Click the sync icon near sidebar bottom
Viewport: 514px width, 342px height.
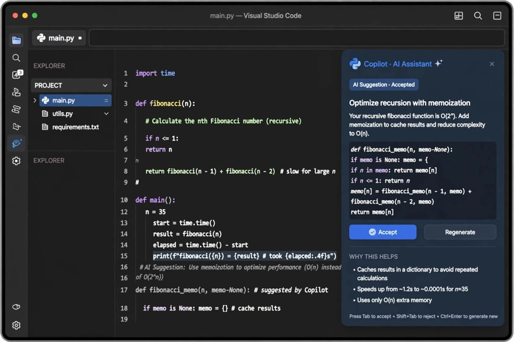click(x=16, y=306)
